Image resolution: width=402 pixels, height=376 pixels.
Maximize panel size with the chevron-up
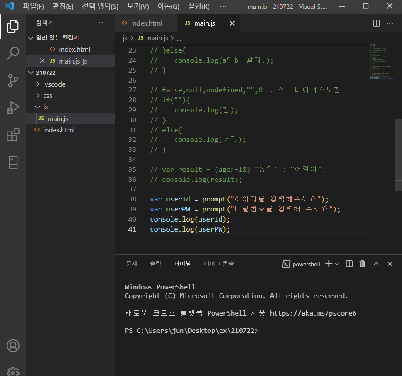click(x=376, y=264)
